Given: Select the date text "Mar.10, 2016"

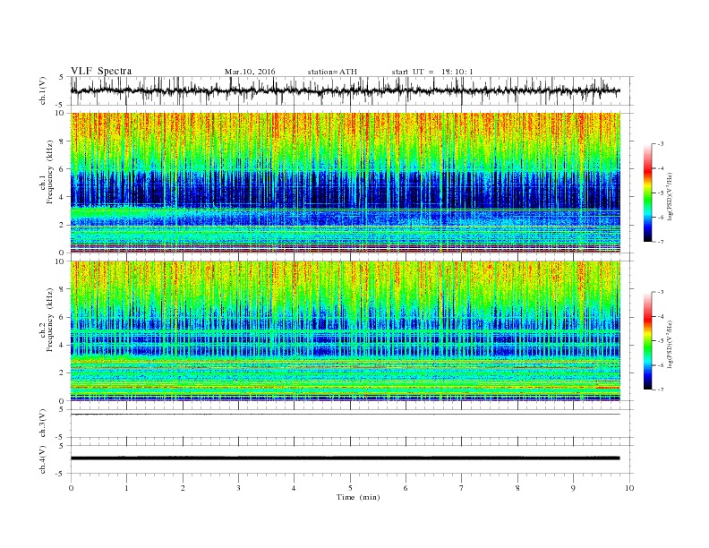Looking at the screenshot, I should coord(250,72).
